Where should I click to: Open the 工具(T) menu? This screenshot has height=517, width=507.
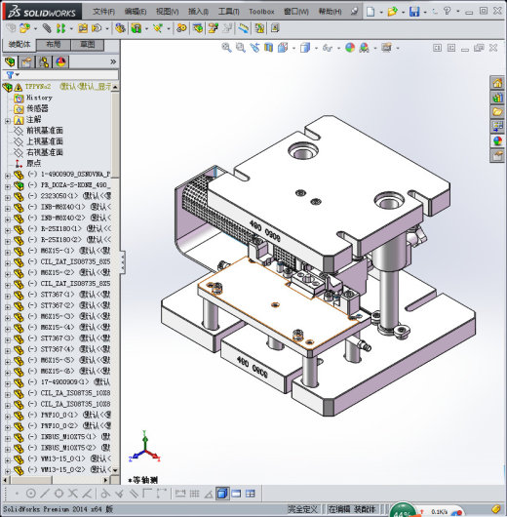(229, 12)
